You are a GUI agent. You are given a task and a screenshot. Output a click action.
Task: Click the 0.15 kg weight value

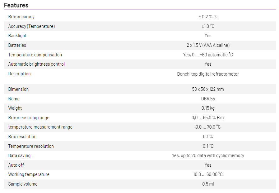(x=208, y=108)
